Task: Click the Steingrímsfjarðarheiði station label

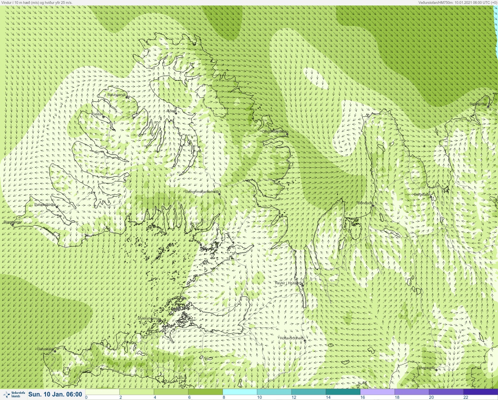Action: pos(202,192)
